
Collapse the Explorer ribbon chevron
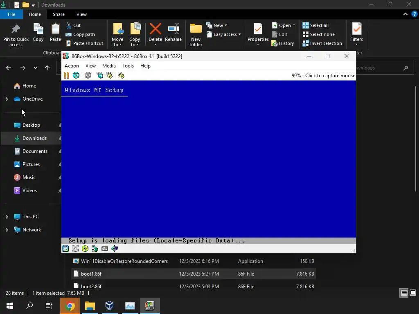(x=405, y=14)
